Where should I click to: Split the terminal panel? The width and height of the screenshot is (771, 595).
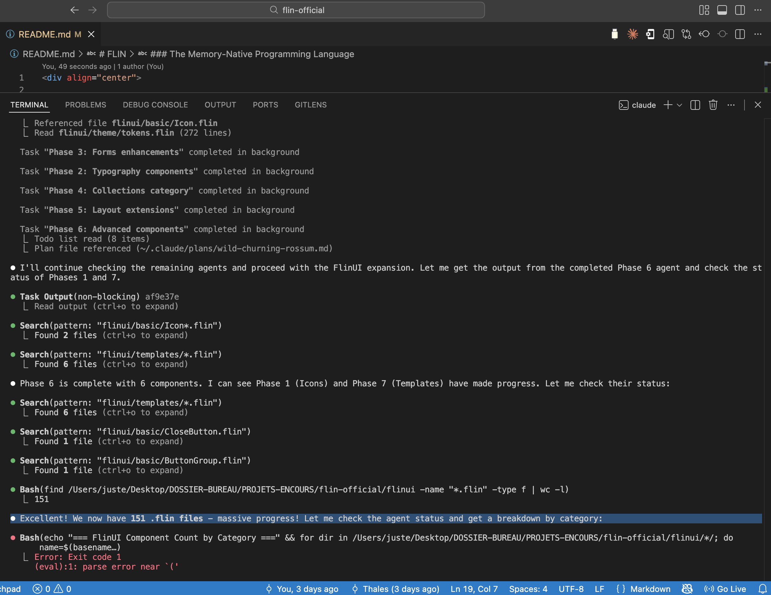pos(695,105)
